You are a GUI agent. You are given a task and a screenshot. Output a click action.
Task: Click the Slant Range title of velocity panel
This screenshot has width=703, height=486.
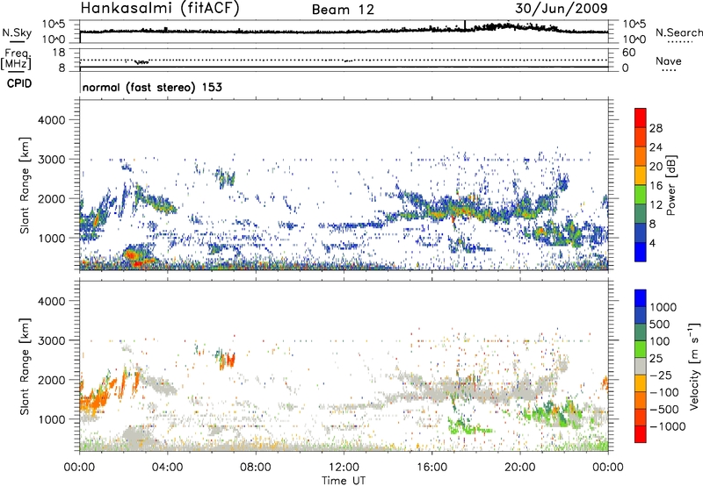point(25,367)
